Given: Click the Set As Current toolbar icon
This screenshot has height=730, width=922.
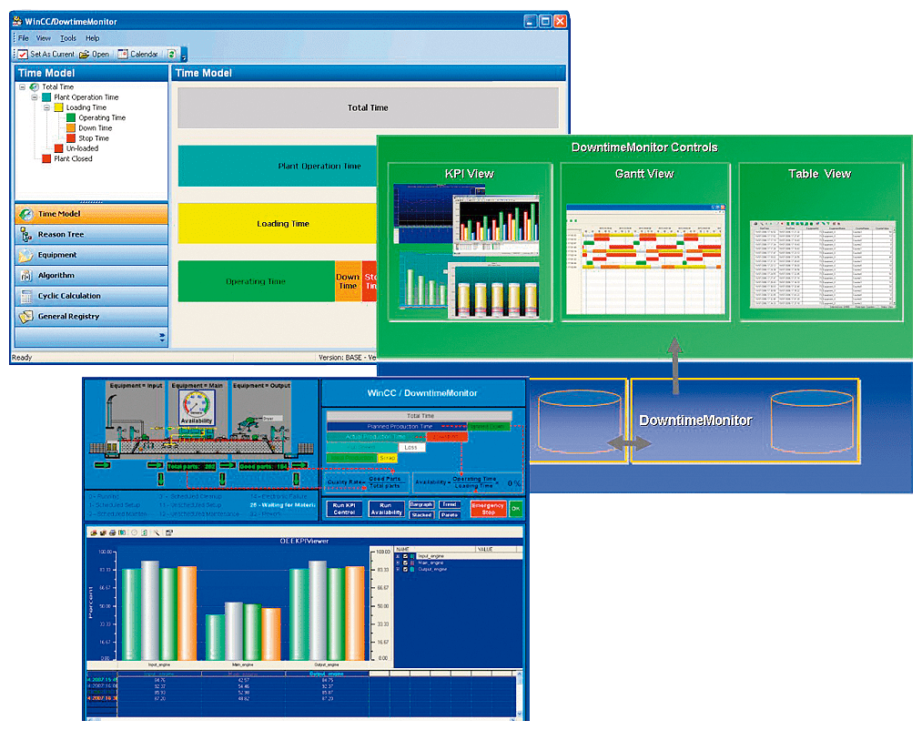Looking at the screenshot, I should click(24, 55).
